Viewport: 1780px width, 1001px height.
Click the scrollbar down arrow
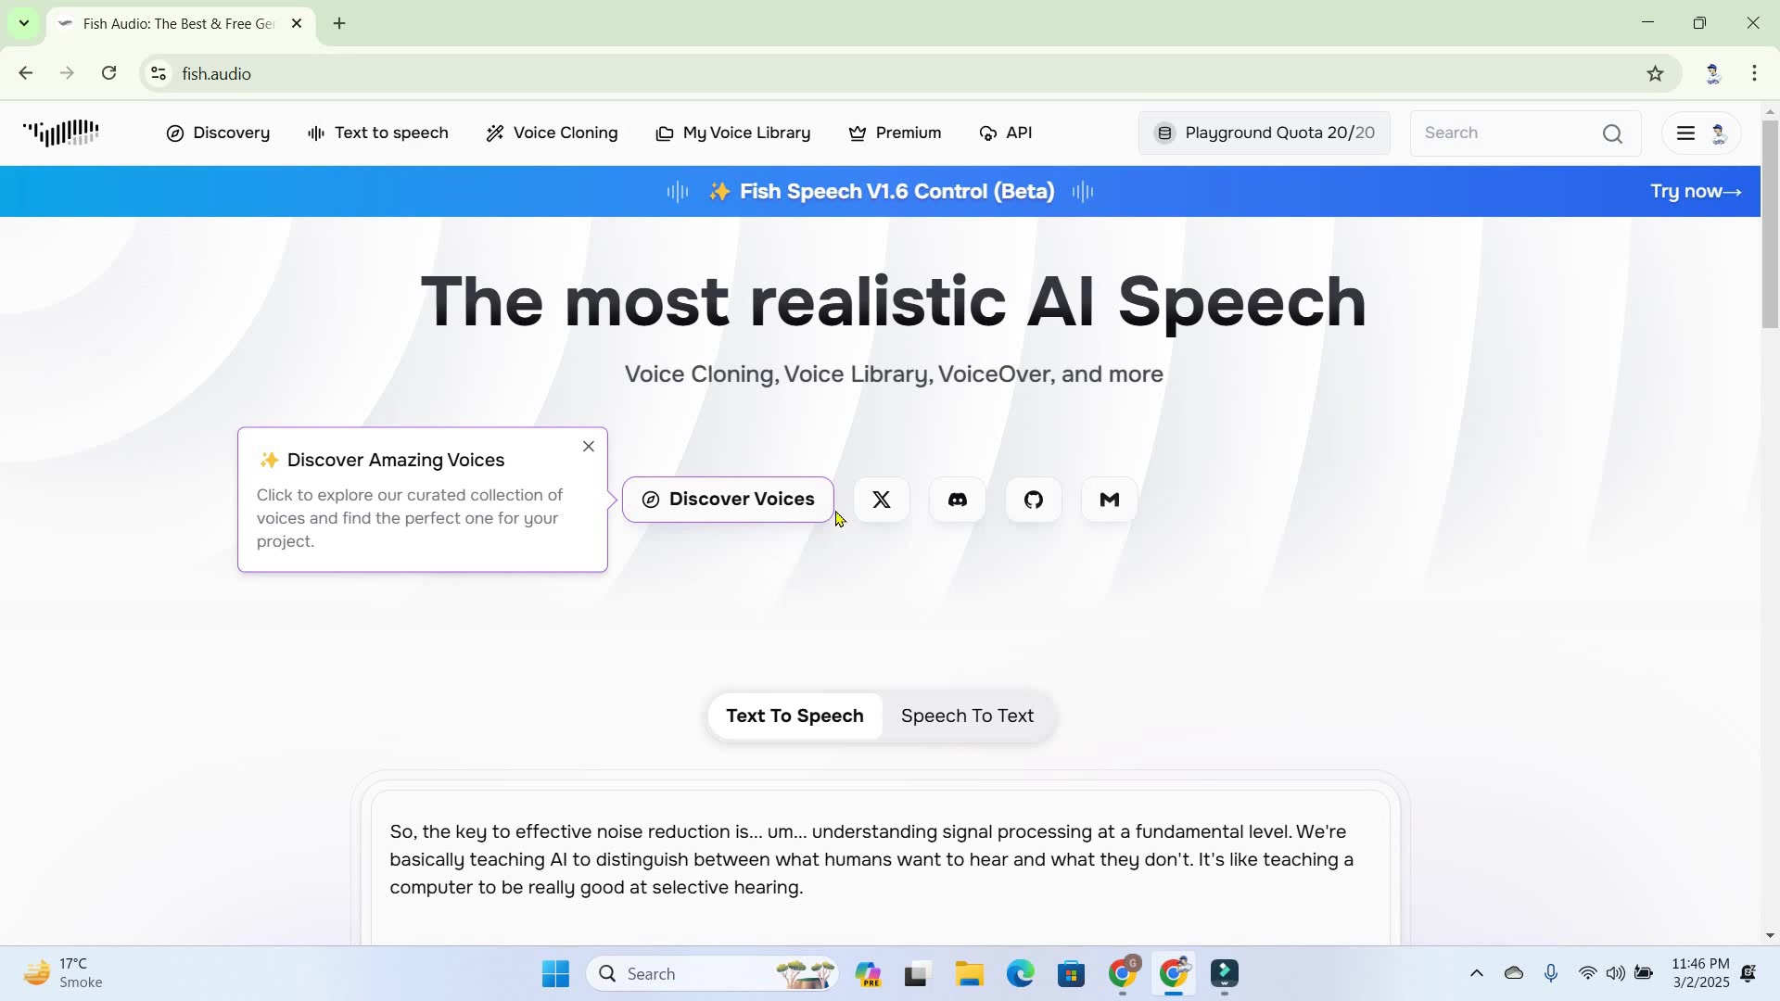[x=1771, y=936]
